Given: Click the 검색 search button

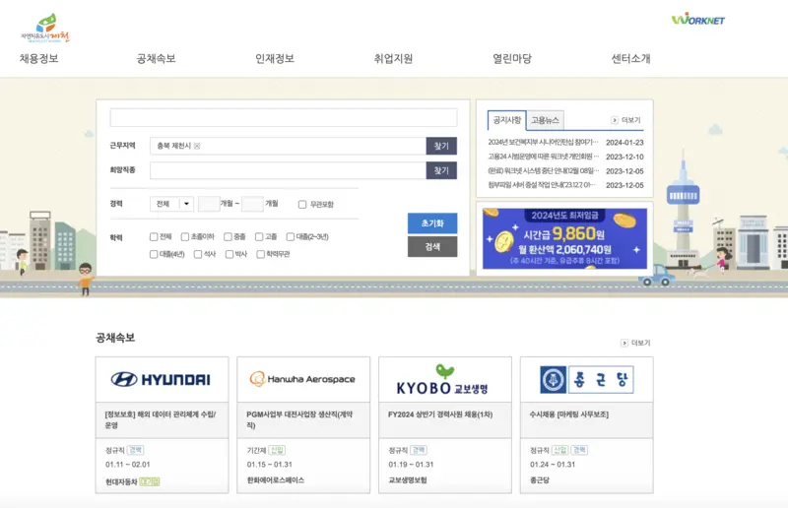Looking at the screenshot, I should click(x=432, y=247).
